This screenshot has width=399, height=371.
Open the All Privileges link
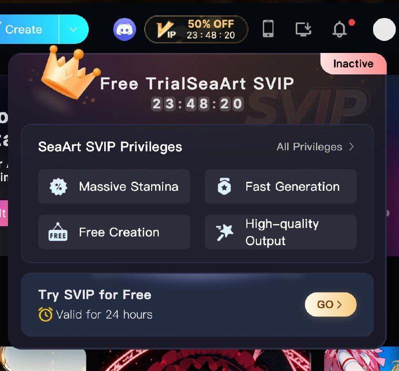coord(309,147)
